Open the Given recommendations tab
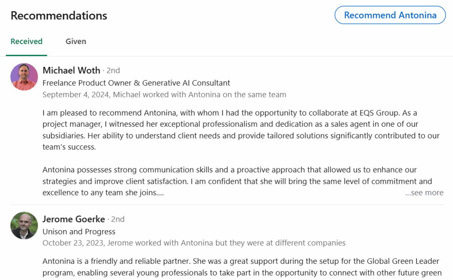 pyautogui.click(x=76, y=41)
